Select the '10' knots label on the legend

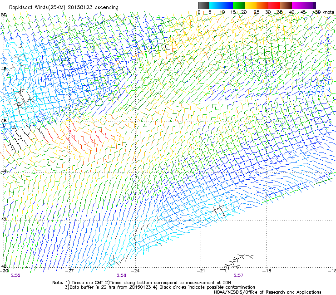(222, 12)
